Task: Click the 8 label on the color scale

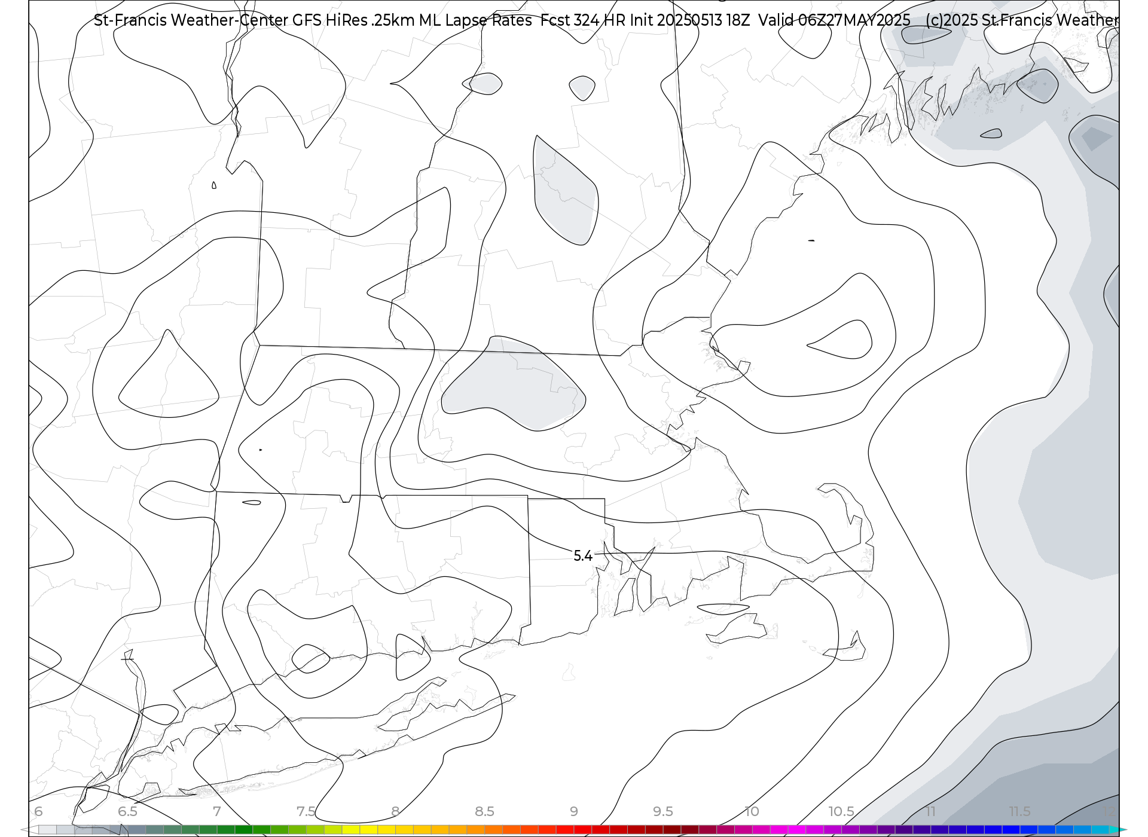Action: click(395, 811)
